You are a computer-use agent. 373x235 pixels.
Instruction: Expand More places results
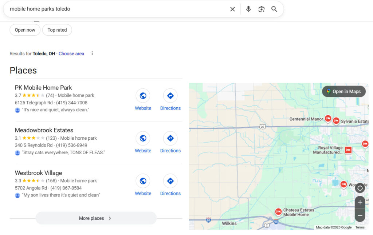click(x=96, y=218)
